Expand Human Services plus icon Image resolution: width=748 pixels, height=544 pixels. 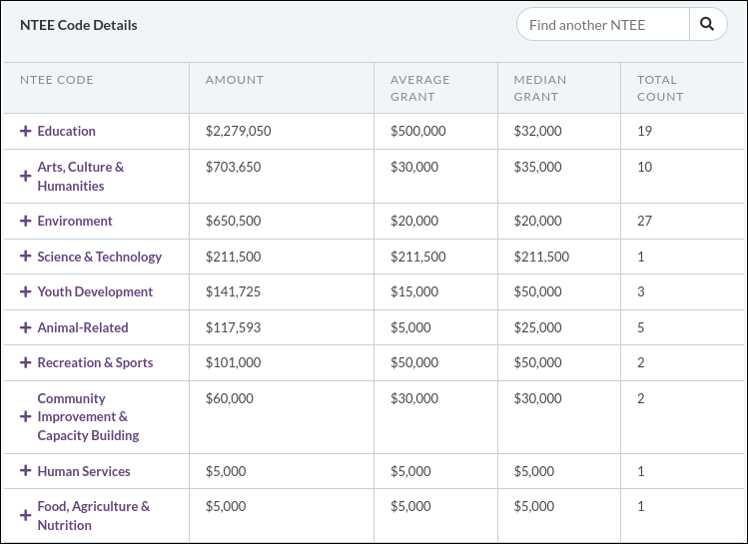pyautogui.click(x=26, y=471)
